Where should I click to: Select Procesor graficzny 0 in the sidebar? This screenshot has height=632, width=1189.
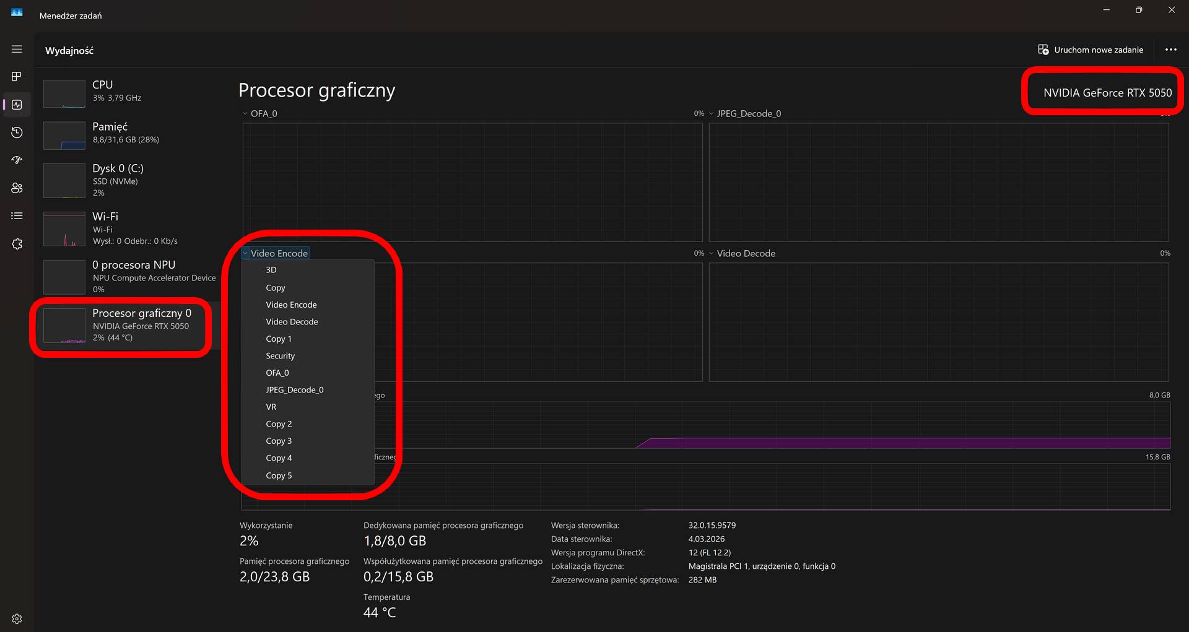(127, 325)
